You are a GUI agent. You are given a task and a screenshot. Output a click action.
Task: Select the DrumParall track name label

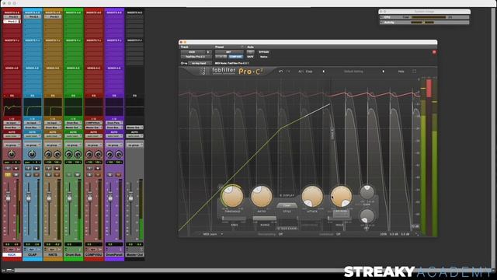click(114, 255)
